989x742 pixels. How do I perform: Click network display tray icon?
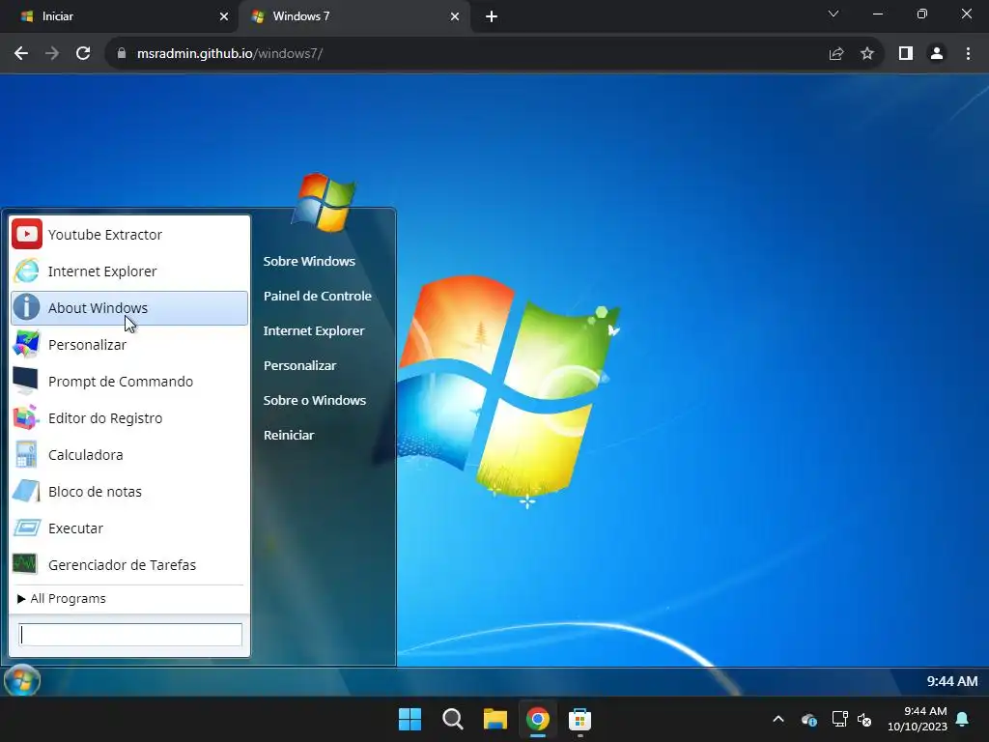click(839, 719)
